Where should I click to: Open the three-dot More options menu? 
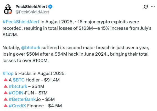[153, 7]
